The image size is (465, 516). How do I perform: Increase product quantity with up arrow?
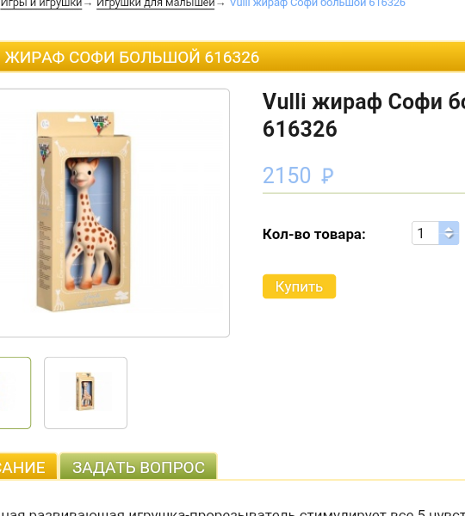pos(449,229)
